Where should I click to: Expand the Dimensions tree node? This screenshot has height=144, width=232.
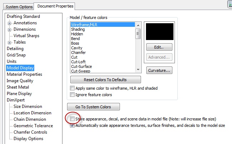[10, 30]
